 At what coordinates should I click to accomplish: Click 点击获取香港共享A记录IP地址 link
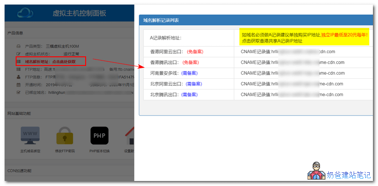[x=272, y=41]
